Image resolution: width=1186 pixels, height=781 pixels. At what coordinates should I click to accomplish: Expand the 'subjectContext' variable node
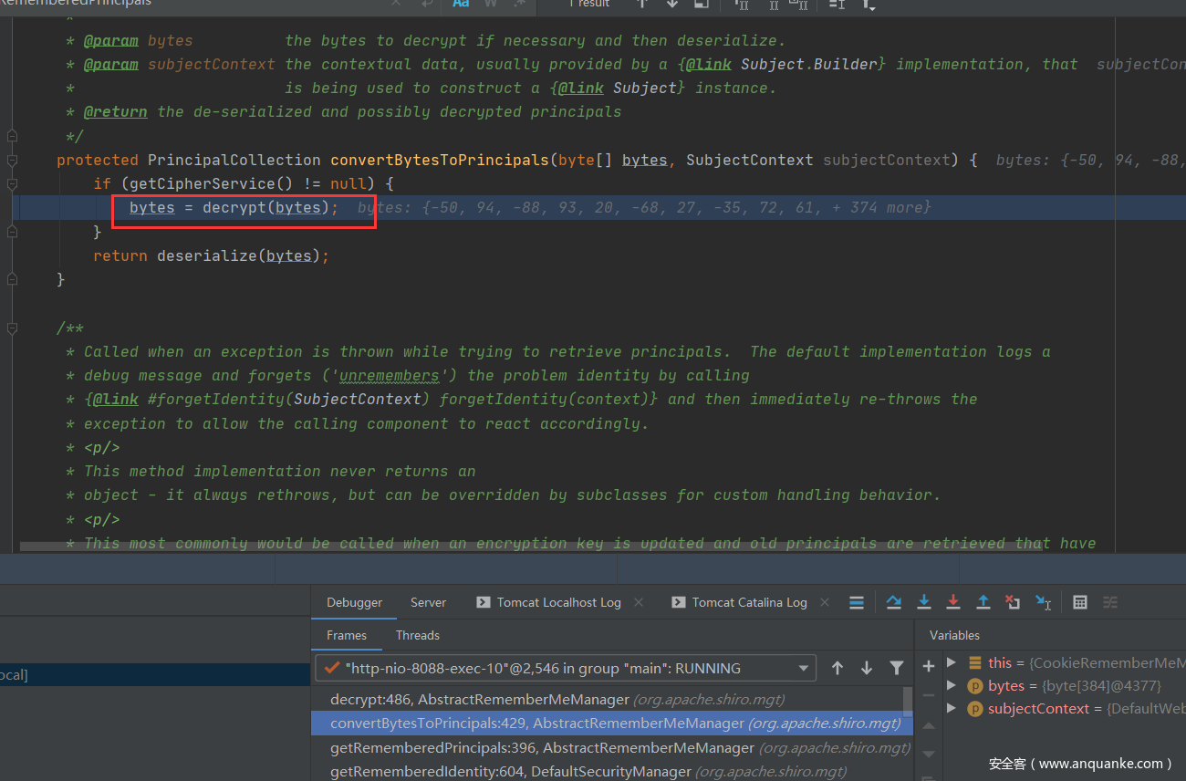pyautogui.click(x=952, y=709)
